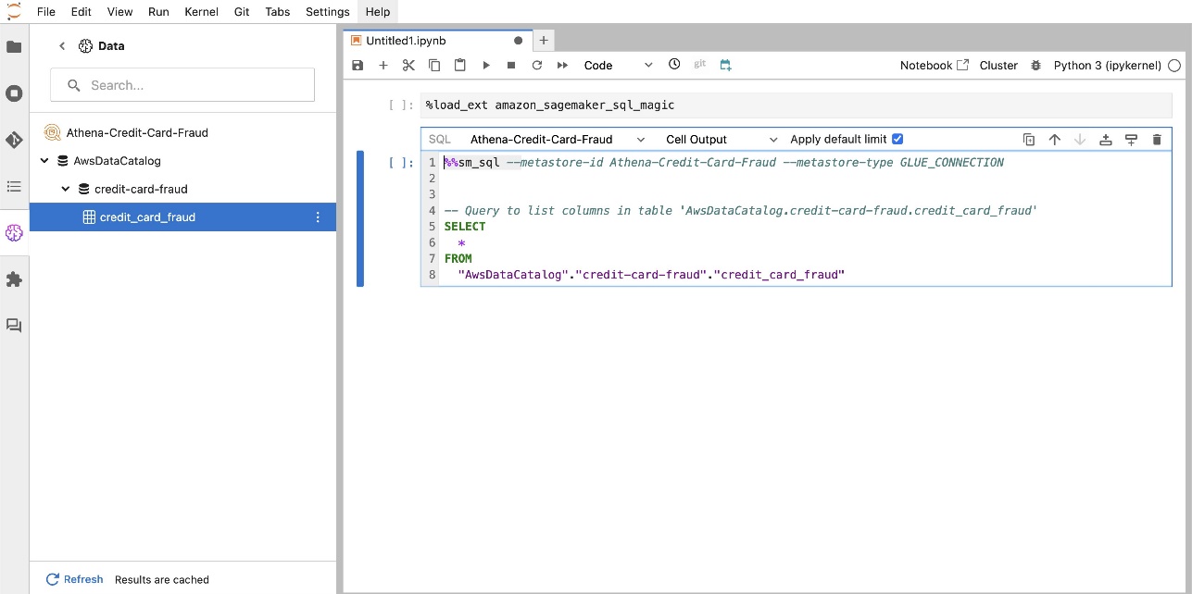Insert a cell above the SQL cell
This screenshot has height=594, width=1192.
pos(1106,140)
